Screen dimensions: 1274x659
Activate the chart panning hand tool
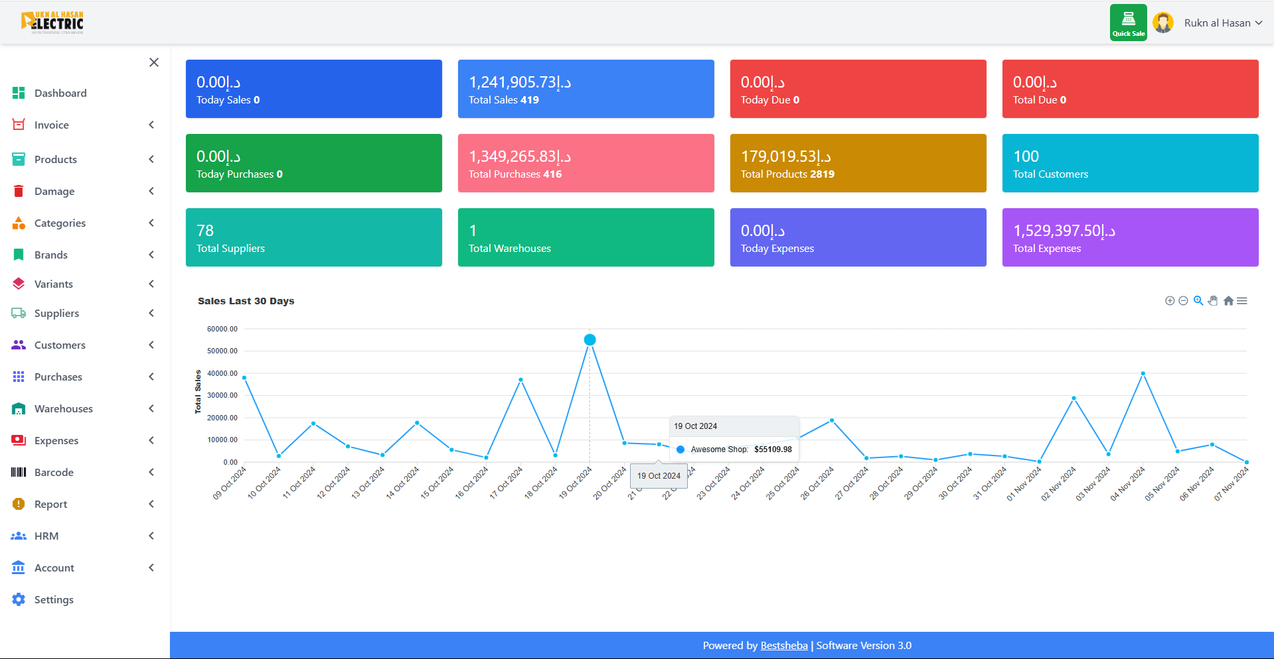(x=1213, y=301)
